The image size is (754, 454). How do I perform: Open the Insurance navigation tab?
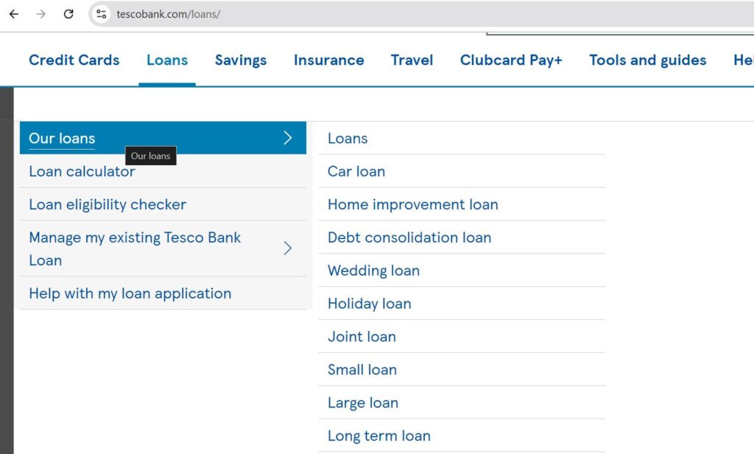(x=329, y=60)
